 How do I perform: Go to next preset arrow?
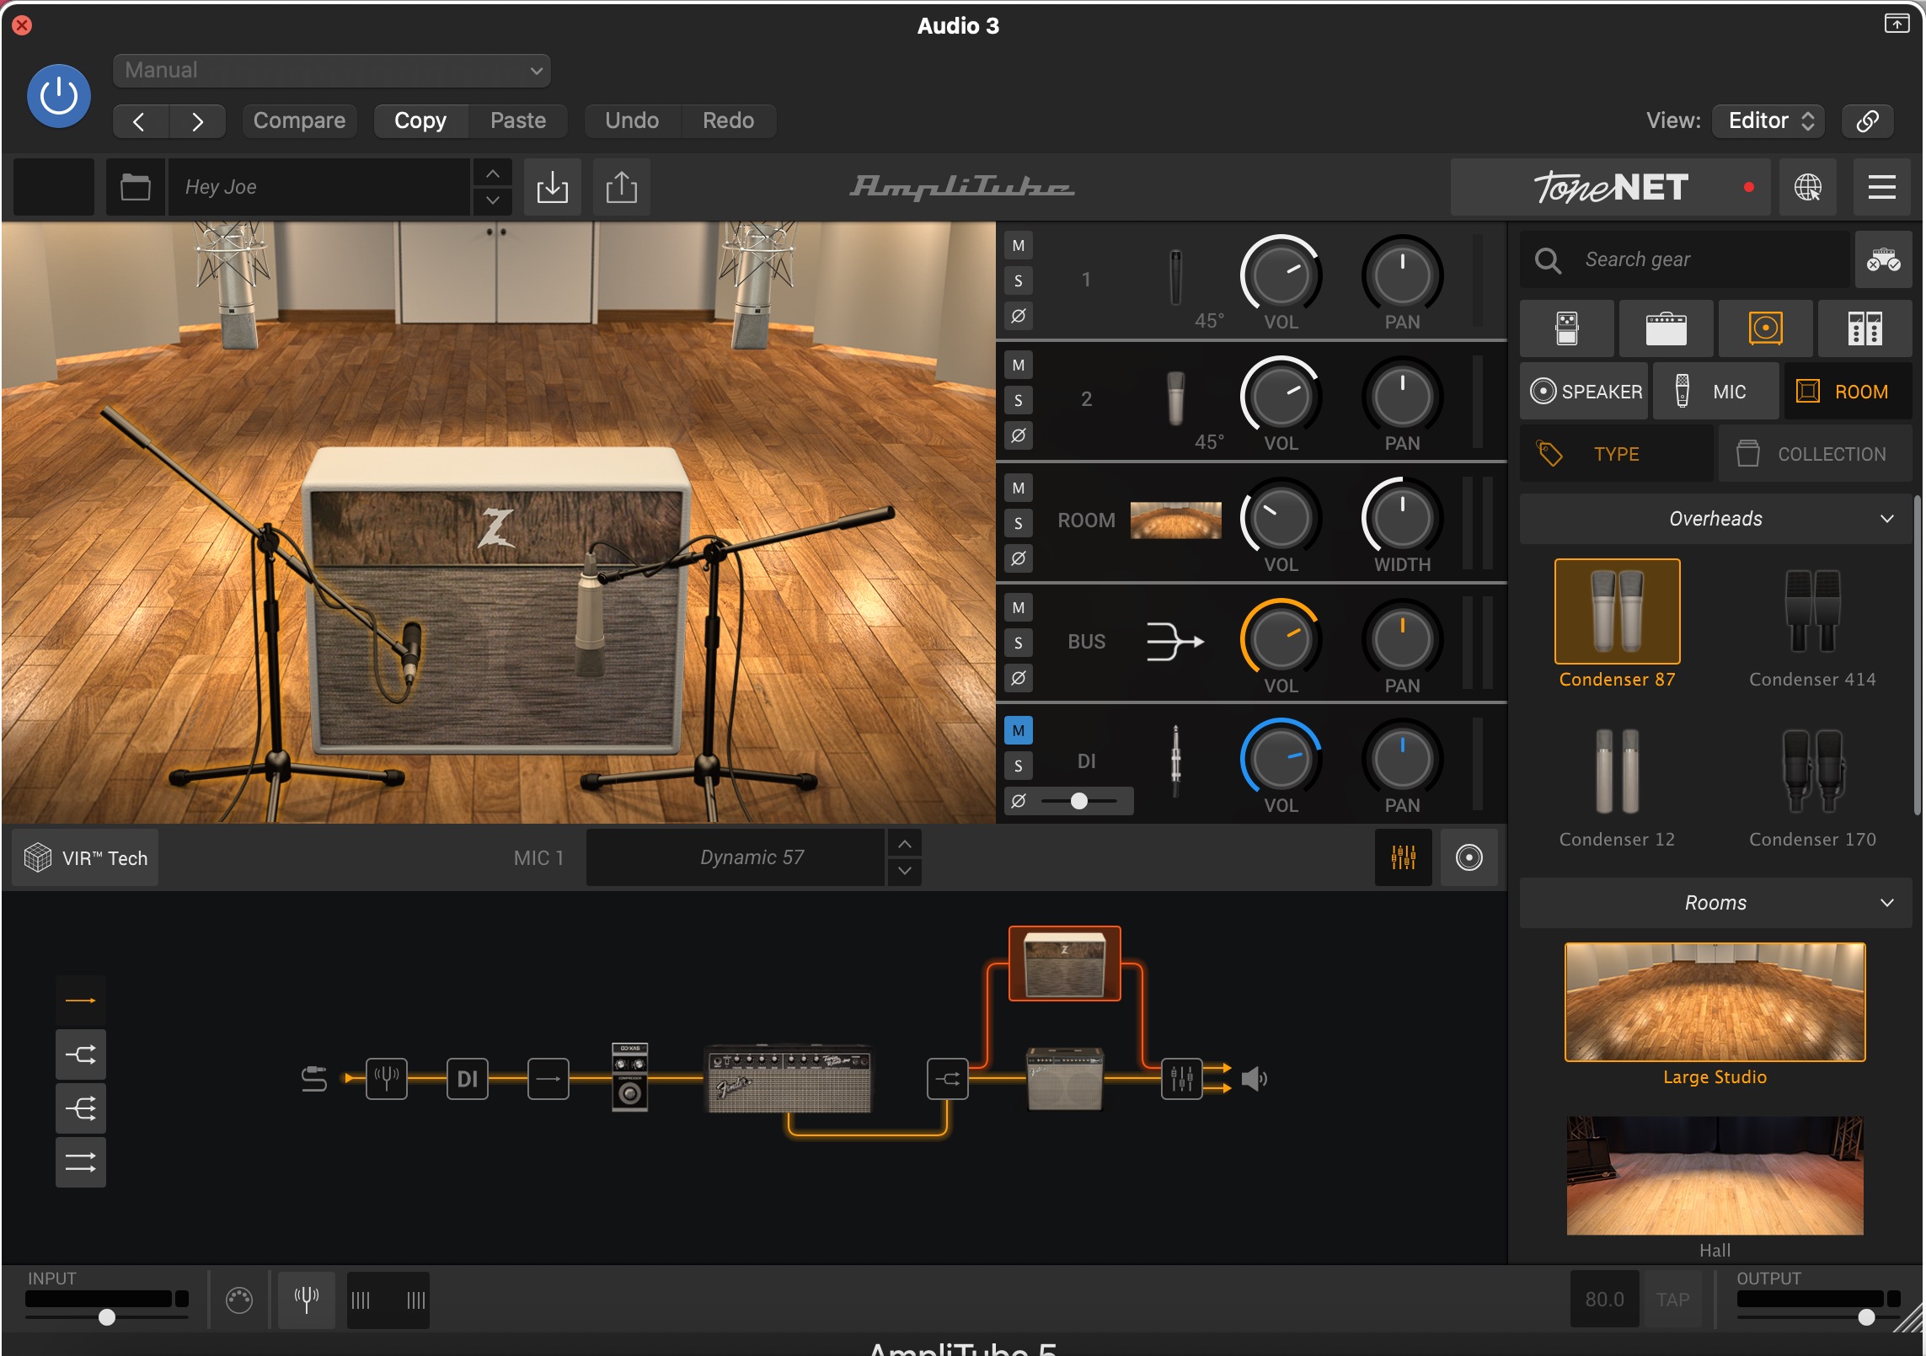197,121
